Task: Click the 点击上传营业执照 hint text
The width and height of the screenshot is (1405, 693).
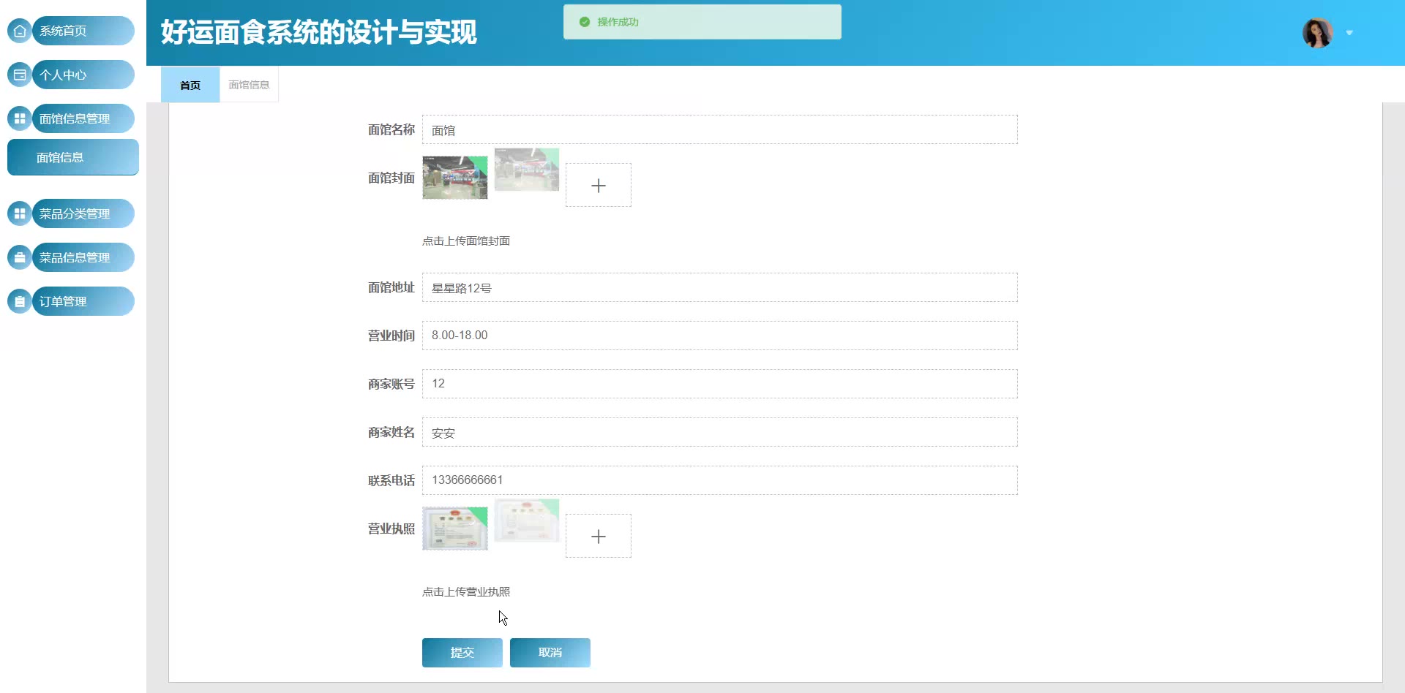Action: [466, 591]
